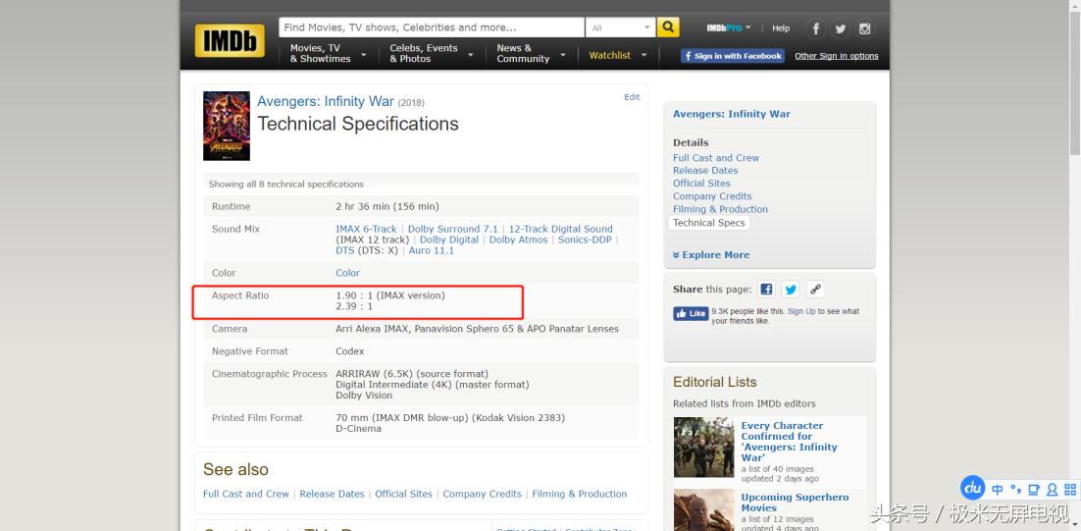
Task: Open the Watchlist dropdown
Action: (618, 55)
